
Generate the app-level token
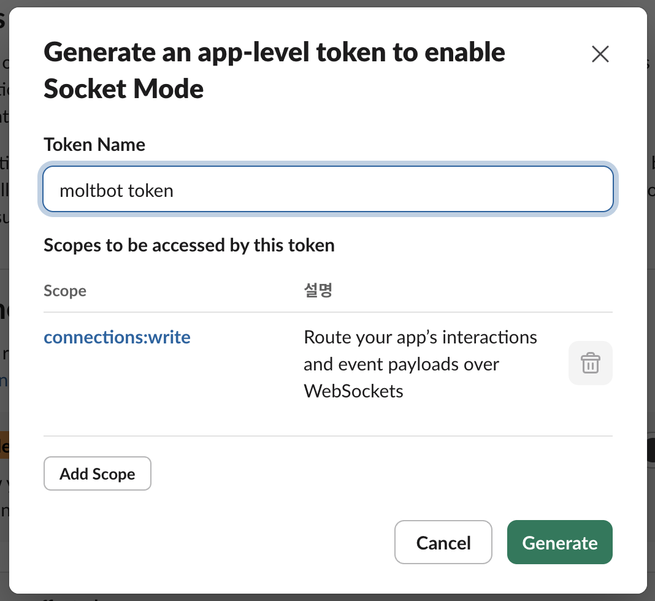tap(560, 542)
